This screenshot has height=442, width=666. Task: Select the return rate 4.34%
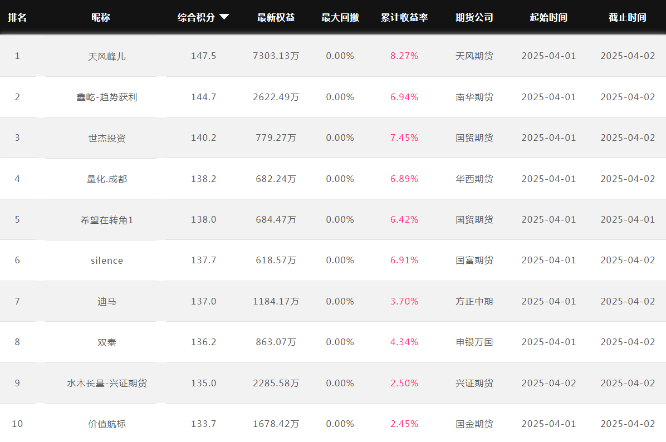[x=404, y=342]
